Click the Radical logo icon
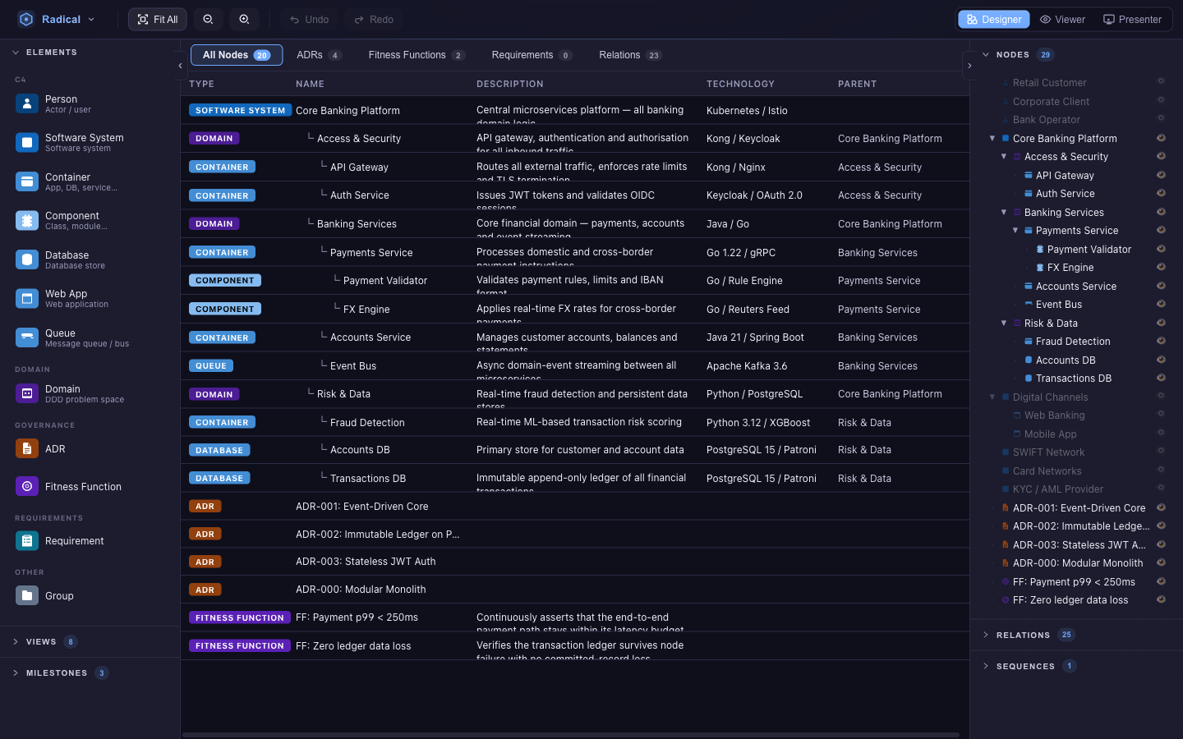This screenshot has height=739, width=1183. pos(26,20)
